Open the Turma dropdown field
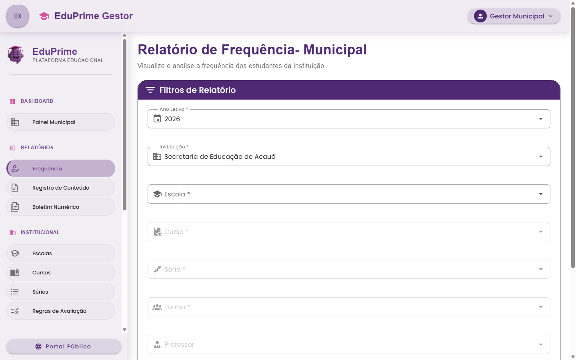Screen dimensions: 576x360 pyautogui.click(x=348, y=307)
